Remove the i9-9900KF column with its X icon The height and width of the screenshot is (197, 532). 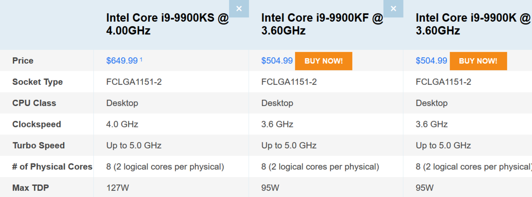[393, 8]
